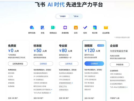Image resolution: width=134 pixels, height=101 pixels.
Task: Click 企业品牌定制能力 text
Action: click(x=116, y=84)
